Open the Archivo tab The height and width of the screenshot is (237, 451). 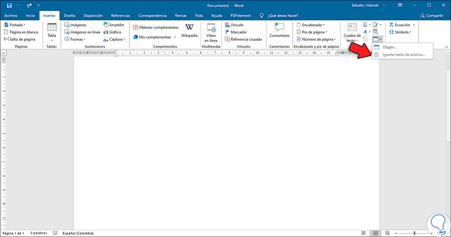pyautogui.click(x=11, y=15)
